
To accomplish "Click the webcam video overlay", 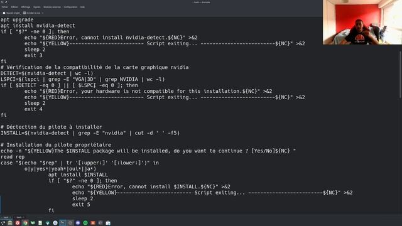I will [x=362, y=23].
